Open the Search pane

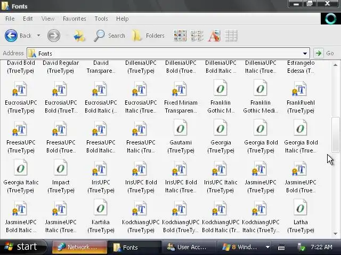pyautogui.click(x=109, y=36)
